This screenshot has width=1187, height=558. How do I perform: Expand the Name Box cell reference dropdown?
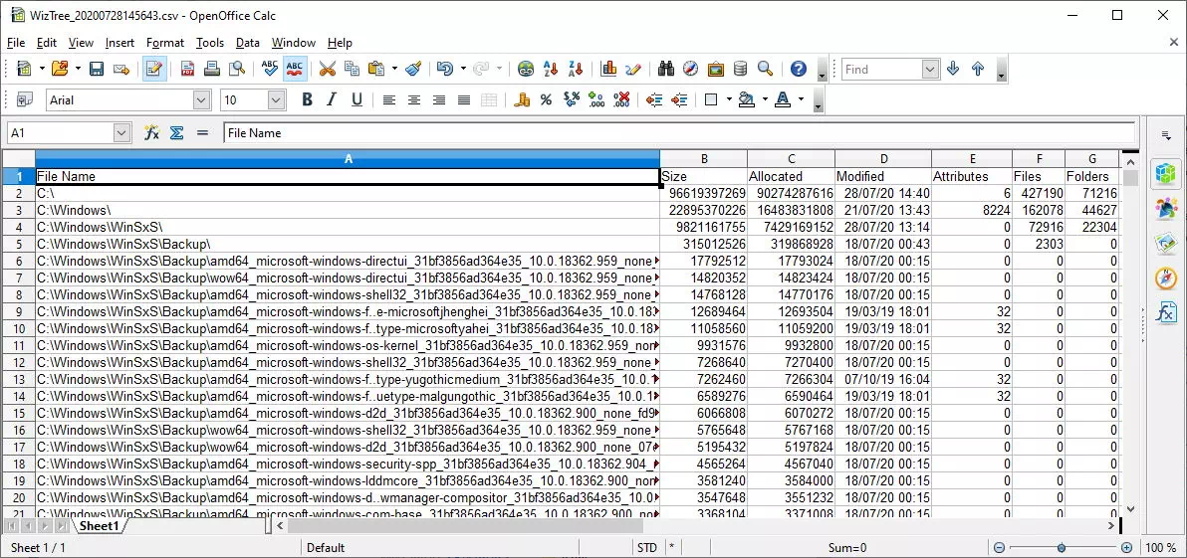point(121,132)
